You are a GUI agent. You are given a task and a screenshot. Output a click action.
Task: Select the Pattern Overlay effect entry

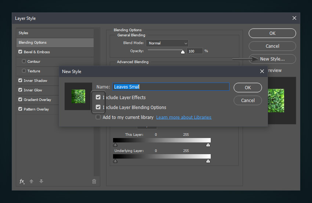[36, 109]
